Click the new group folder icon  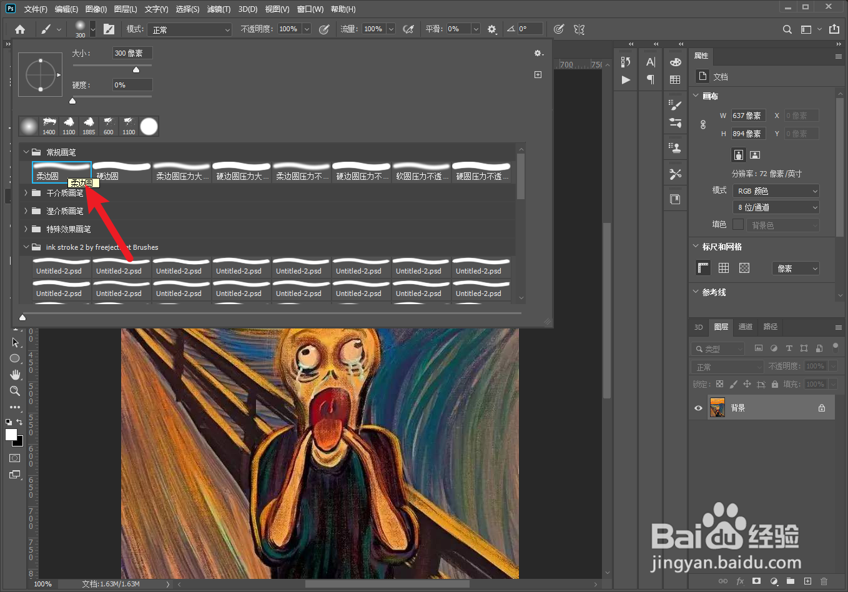[x=790, y=581]
